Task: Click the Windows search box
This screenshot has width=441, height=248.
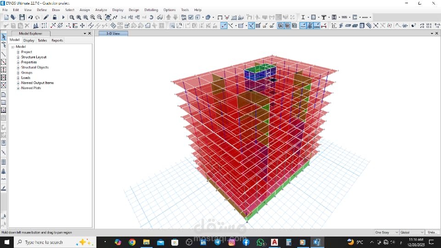Action: click(x=55, y=242)
